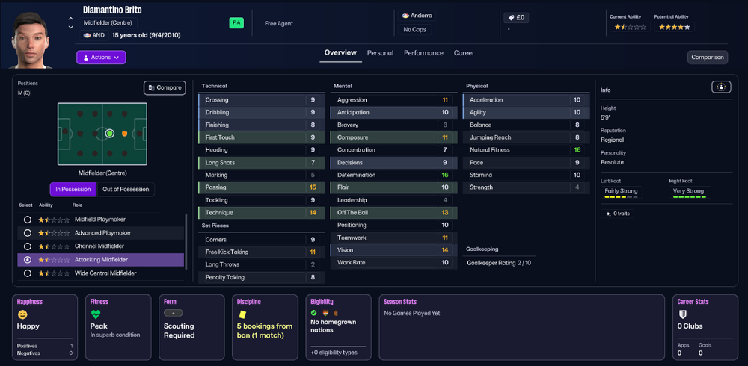Switch to the Performance tab
This screenshot has width=748, height=366.
pos(423,53)
